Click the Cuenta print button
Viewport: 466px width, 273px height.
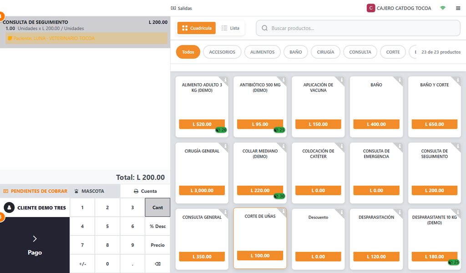[145, 191]
